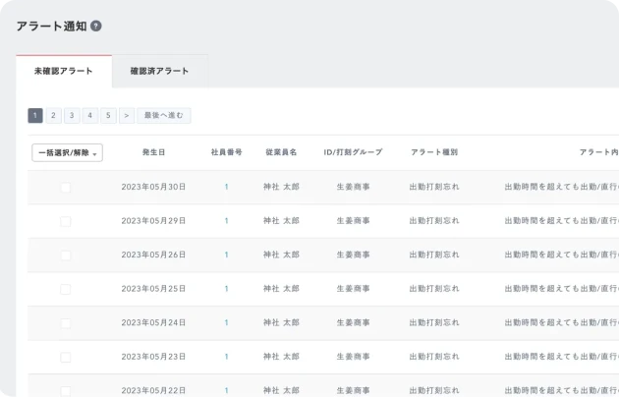Go to pagination page 2

(53, 116)
